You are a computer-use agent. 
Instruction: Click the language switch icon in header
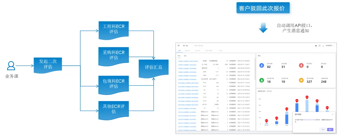pyautogui.click(x=323, y=46)
